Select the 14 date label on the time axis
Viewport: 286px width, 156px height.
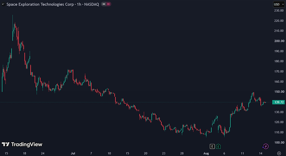click(261, 153)
